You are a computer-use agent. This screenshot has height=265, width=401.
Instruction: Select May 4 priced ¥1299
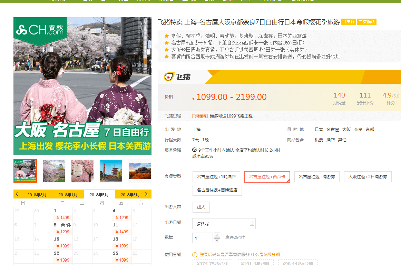[x=122, y=214]
